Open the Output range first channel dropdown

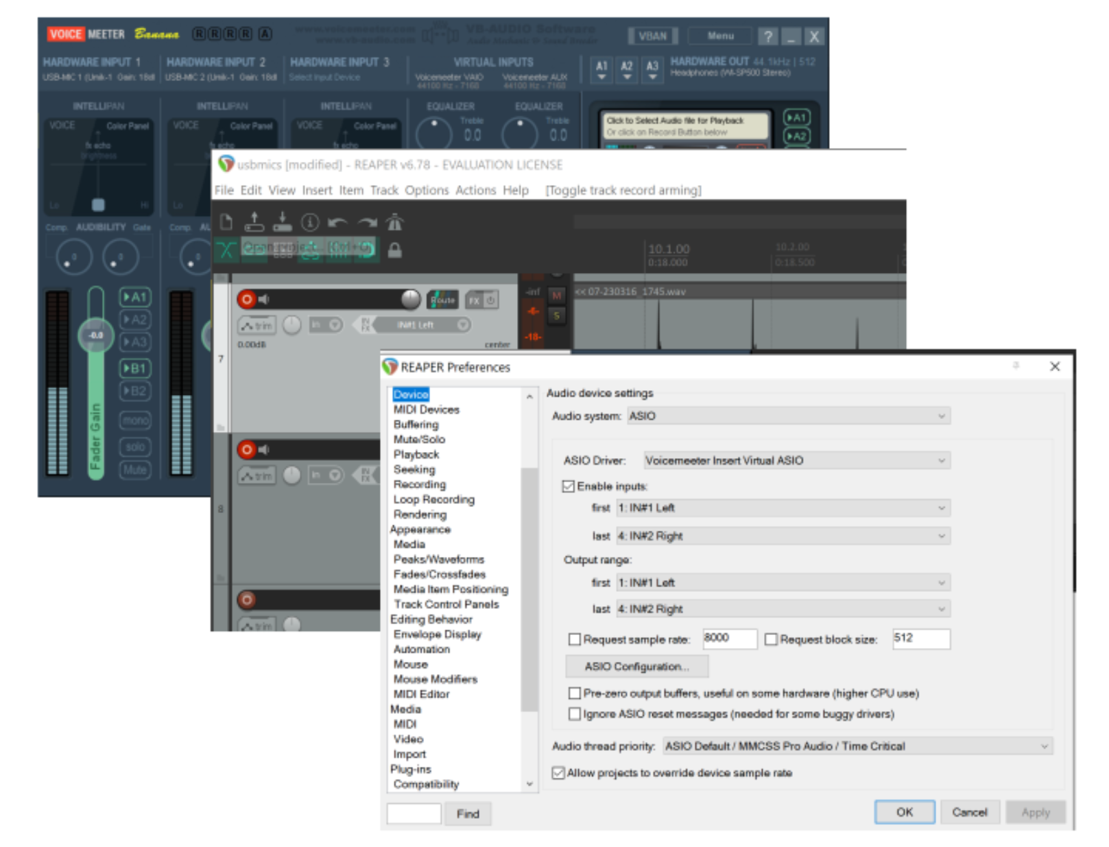coord(783,582)
